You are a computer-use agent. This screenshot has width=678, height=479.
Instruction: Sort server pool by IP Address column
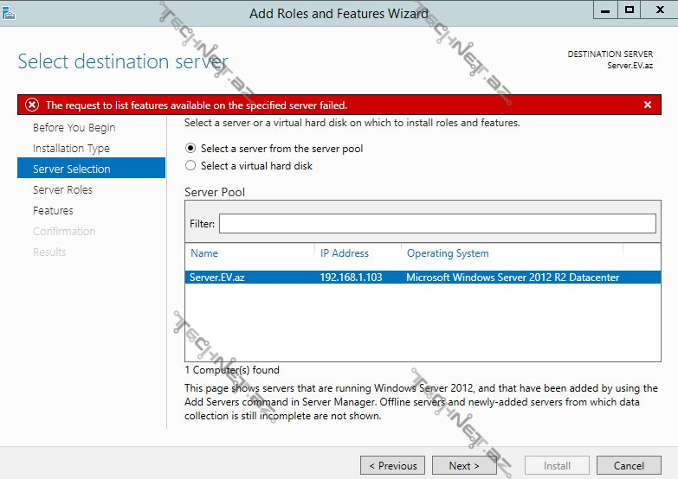tap(345, 253)
